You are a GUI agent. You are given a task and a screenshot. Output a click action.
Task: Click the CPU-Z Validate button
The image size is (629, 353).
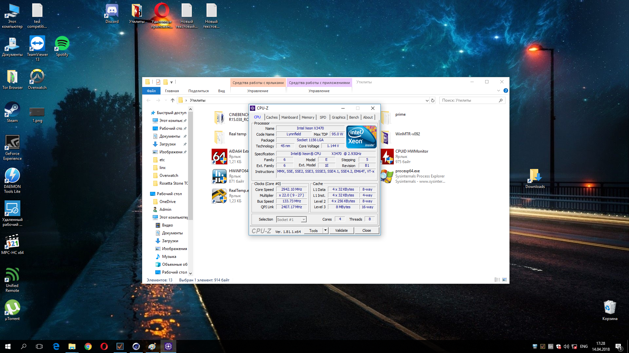(x=341, y=230)
